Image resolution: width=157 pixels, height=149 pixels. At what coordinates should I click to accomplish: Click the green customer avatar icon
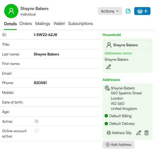pyautogui.click(x=11, y=11)
